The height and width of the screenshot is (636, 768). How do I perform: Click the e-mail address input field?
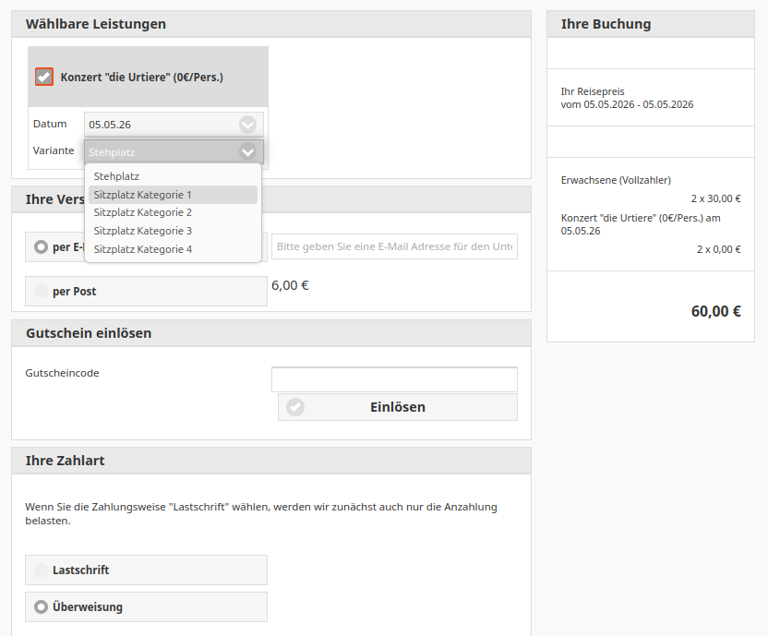(x=394, y=246)
